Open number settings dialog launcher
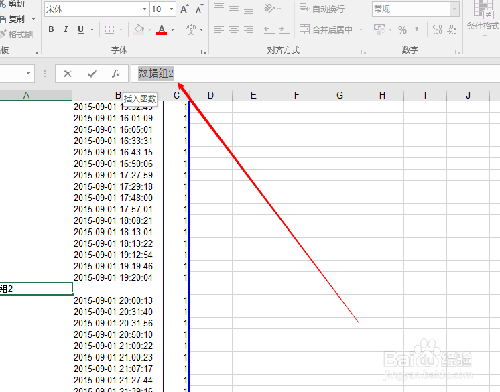Image resolution: width=500 pixels, height=392 pixels. point(457,52)
